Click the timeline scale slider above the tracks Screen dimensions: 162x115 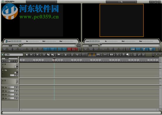pos(10,59)
